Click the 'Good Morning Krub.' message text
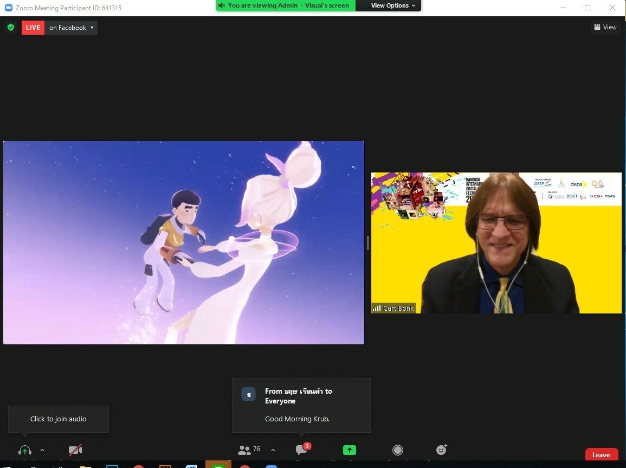Image resolution: width=626 pixels, height=468 pixels. coord(297,419)
